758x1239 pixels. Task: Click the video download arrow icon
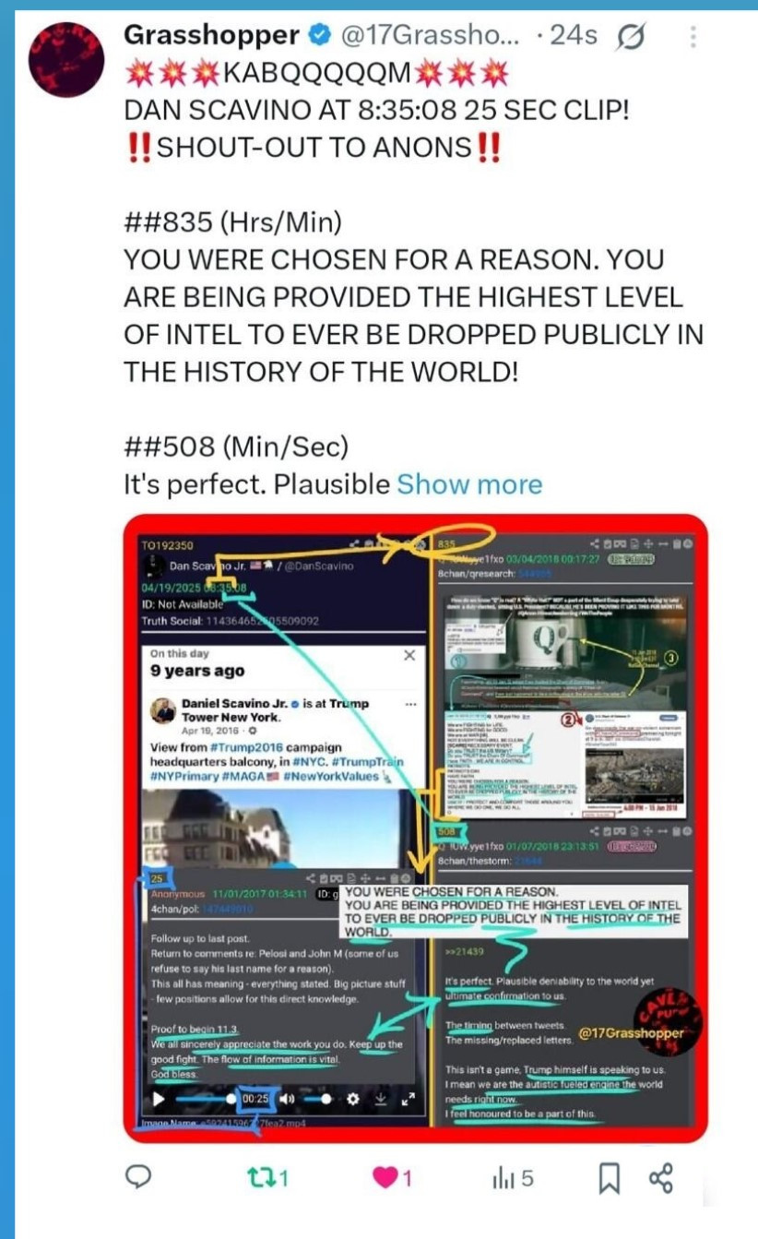pyautogui.click(x=381, y=1099)
